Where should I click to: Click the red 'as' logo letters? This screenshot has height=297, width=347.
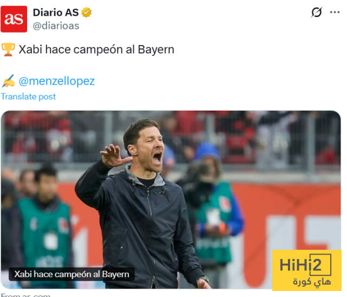coord(14,19)
